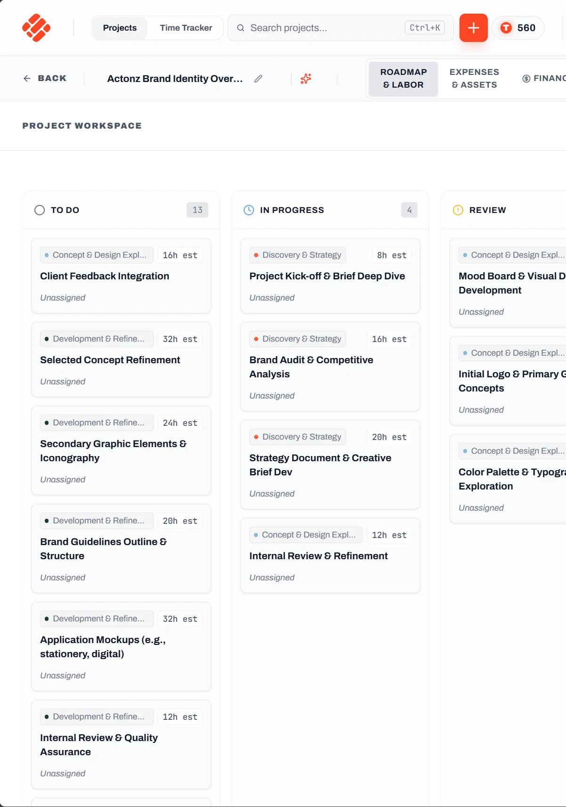Open Internal Review & Quality Assurance card
The width and height of the screenshot is (566, 807).
121,745
